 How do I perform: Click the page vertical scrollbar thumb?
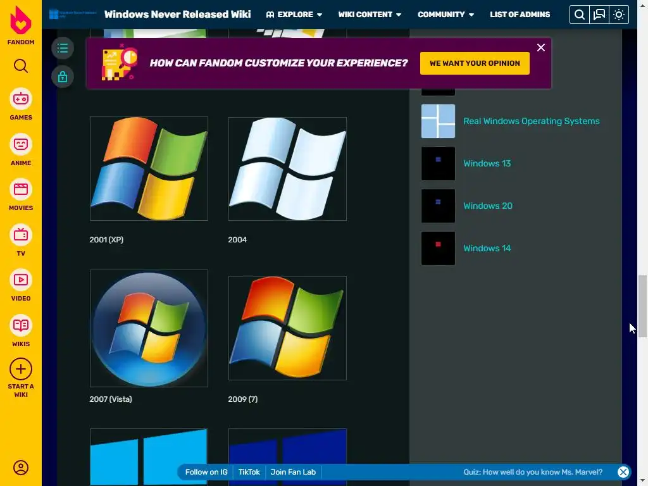[642, 307]
